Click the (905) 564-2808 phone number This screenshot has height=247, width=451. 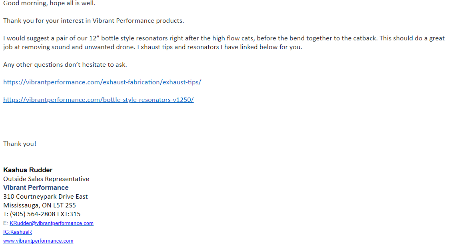pyautogui.click(x=33, y=214)
